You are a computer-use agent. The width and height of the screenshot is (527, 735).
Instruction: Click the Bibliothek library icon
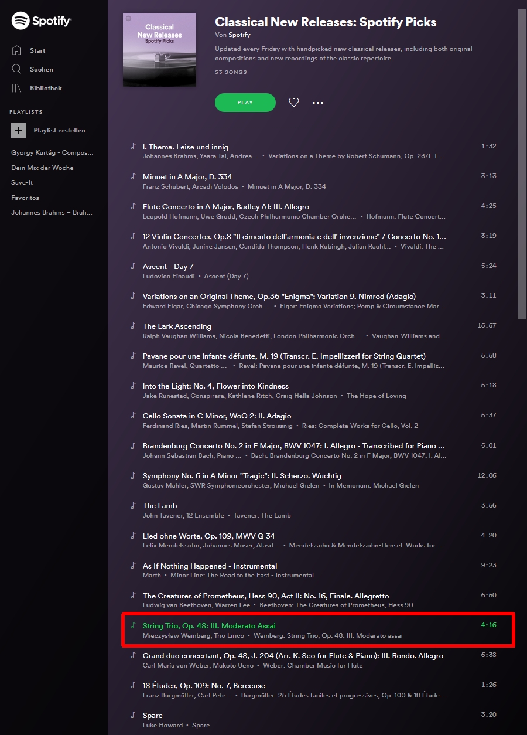(x=17, y=88)
